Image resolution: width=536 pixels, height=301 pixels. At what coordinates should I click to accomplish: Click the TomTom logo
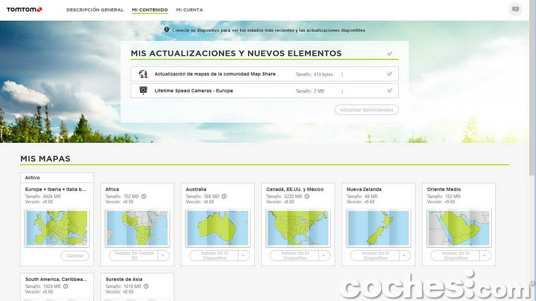point(24,10)
